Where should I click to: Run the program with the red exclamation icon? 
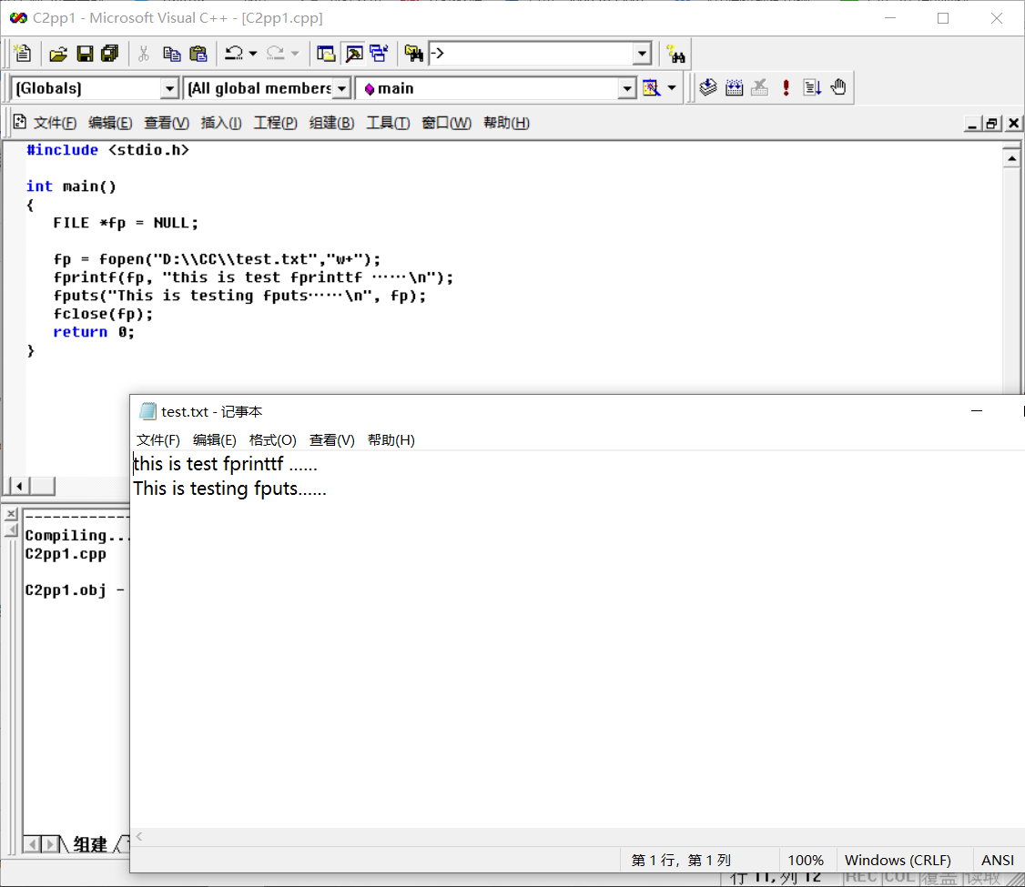point(786,87)
